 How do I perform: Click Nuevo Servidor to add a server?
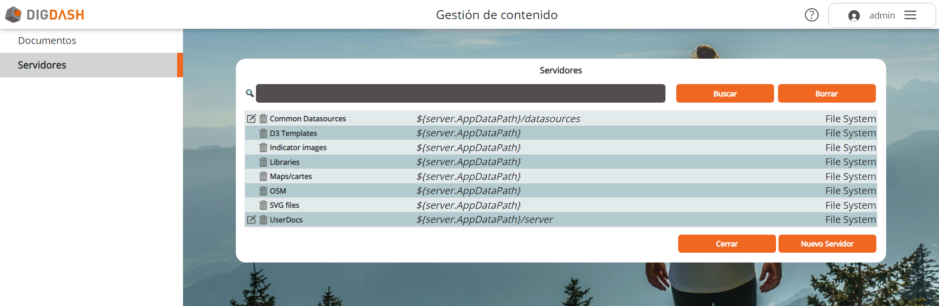click(x=827, y=243)
